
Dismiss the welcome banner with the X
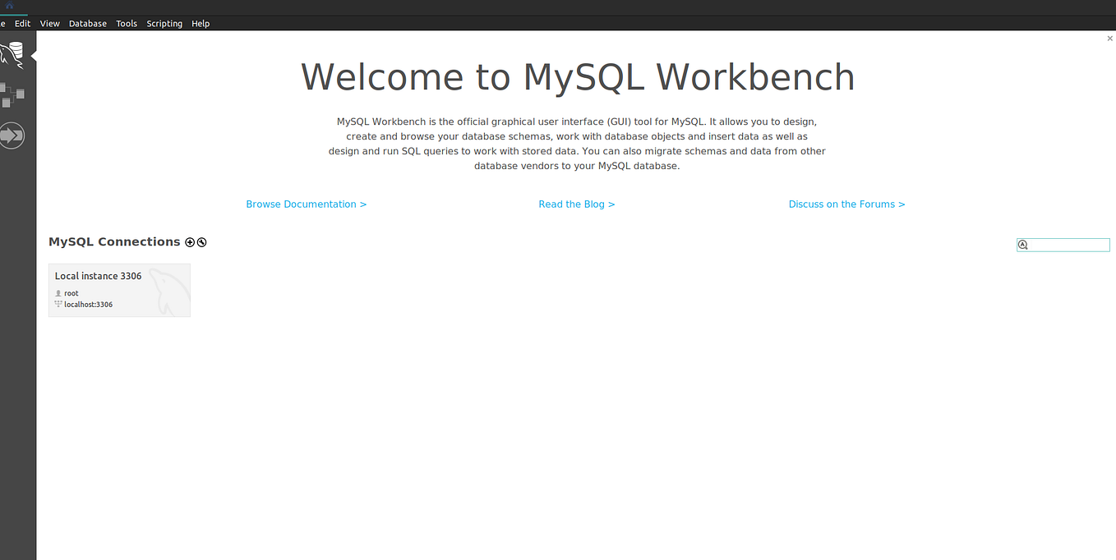point(1109,38)
